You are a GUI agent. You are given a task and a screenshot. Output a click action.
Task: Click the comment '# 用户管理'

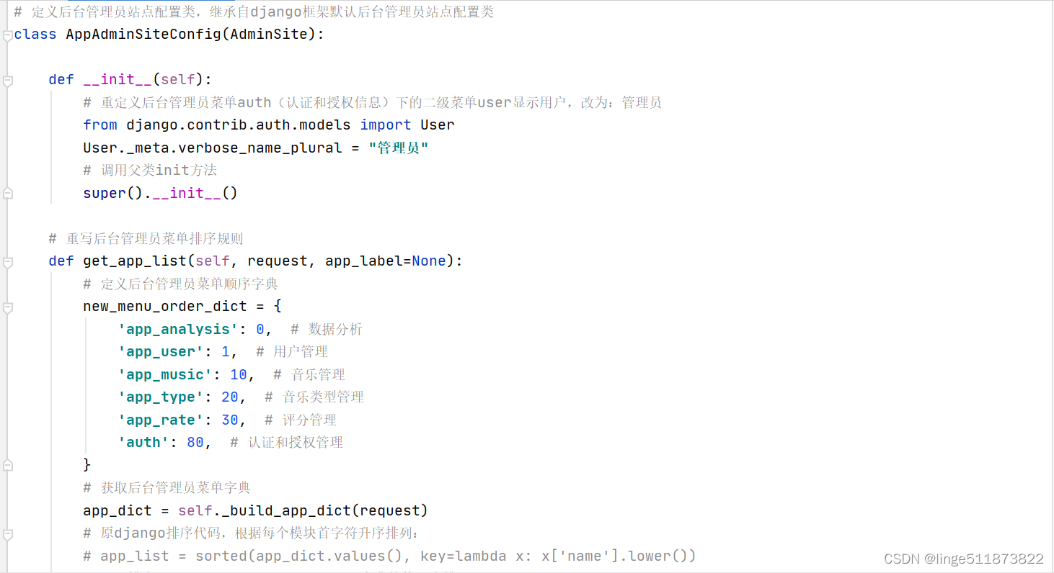pyautogui.click(x=292, y=351)
